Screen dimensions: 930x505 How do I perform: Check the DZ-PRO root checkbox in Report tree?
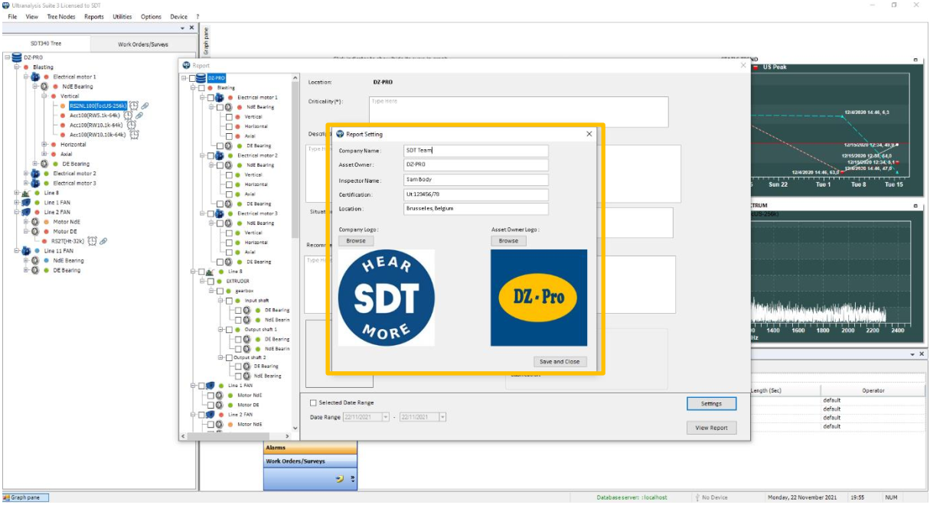193,78
